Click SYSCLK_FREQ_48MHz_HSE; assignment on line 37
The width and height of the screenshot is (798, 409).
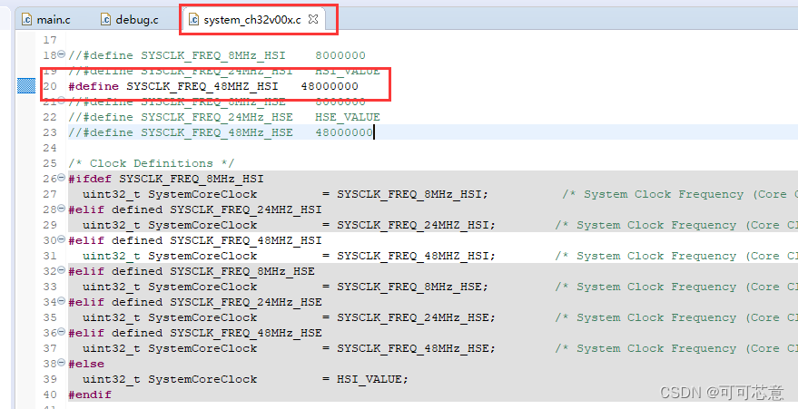(416, 348)
